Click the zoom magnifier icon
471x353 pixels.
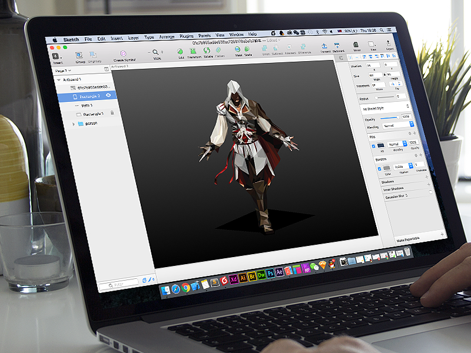coord(155,52)
